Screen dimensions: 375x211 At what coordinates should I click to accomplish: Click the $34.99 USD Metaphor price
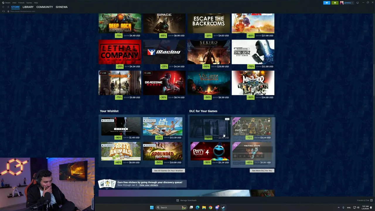[267, 97]
